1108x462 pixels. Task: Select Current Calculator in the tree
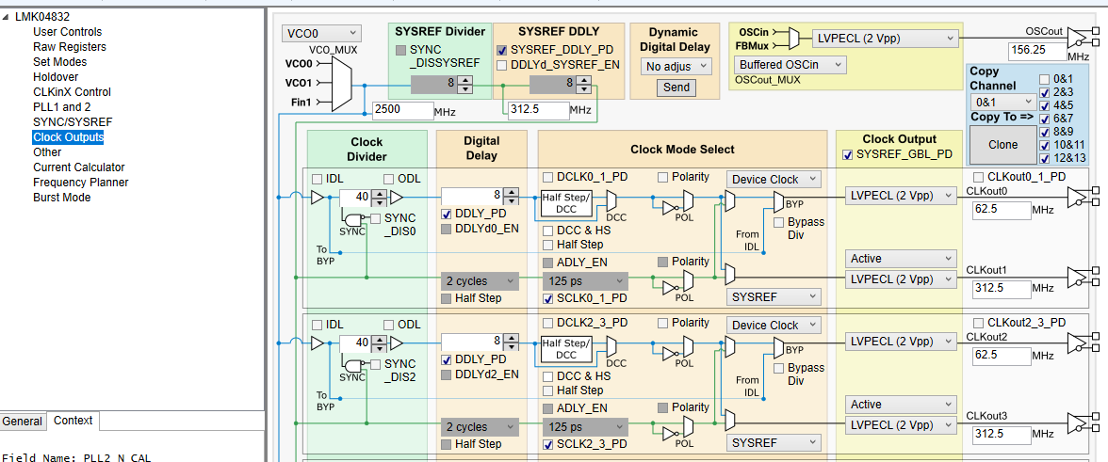coord(78,167)
